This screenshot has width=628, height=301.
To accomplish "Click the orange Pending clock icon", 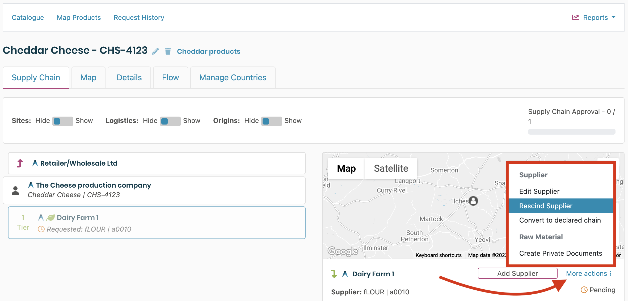I will tap(584, 290).
